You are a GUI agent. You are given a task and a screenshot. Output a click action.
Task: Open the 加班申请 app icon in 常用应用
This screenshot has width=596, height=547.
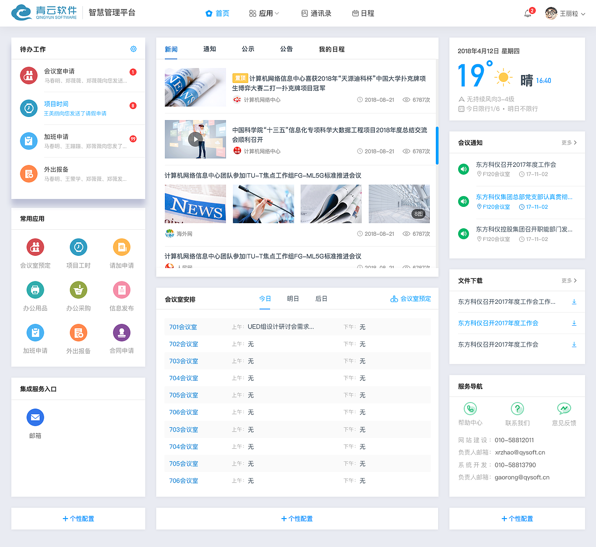click(x=35, y=333)
